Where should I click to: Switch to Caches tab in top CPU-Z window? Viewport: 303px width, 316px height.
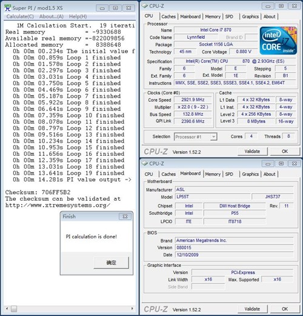tap(168, 16)
